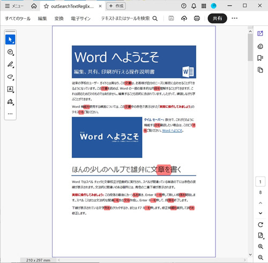Open the top toolbar more options ellipsis
Screen dimensions: 268x263
tap(235, 18)
